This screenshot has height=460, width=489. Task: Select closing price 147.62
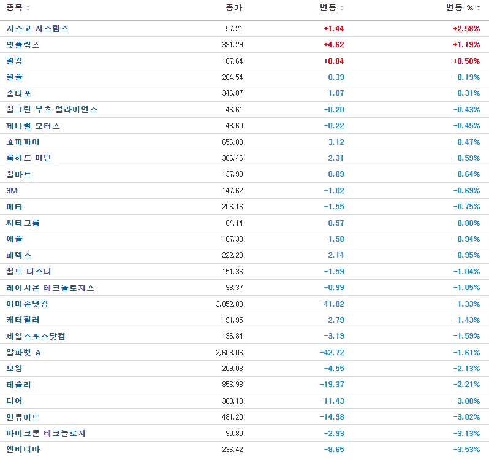click(232, 190)
